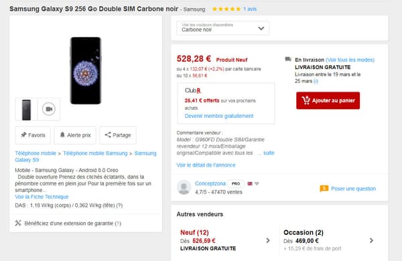Set a price alert with Alerte prix
Image resolution: width=402 pixels, height=261 pixels.
click(75, 135)
